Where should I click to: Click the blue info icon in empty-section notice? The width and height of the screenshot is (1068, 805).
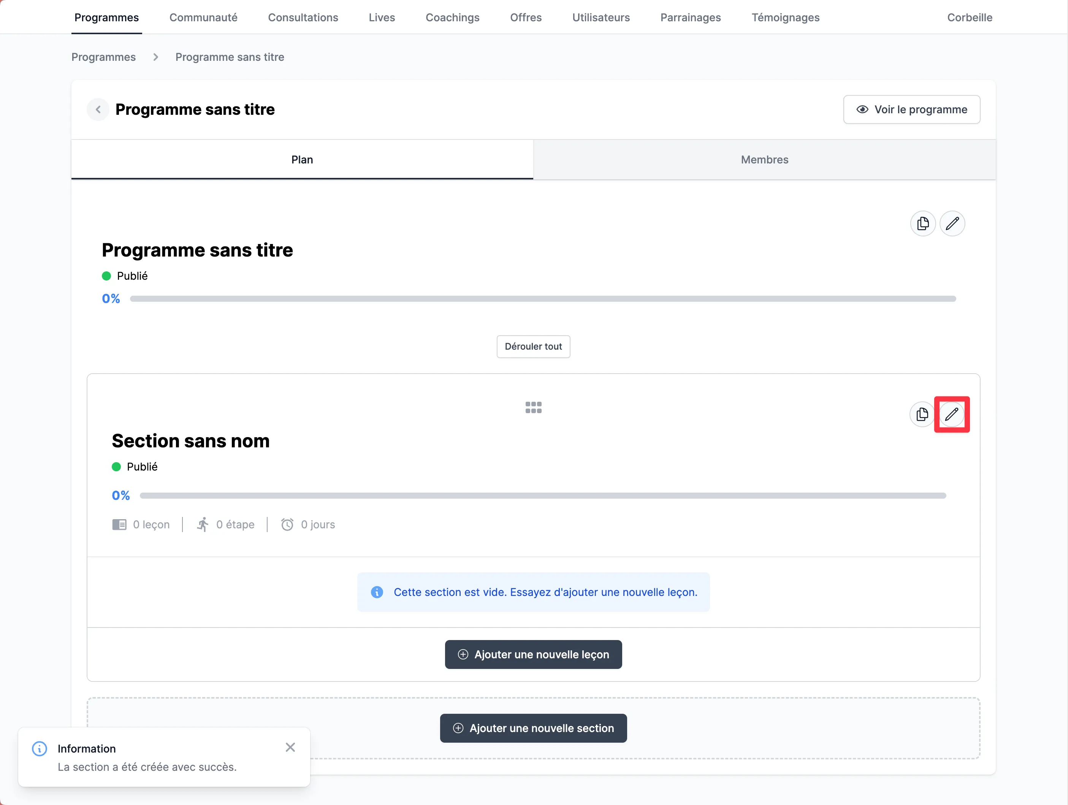(x=377, y=593)
